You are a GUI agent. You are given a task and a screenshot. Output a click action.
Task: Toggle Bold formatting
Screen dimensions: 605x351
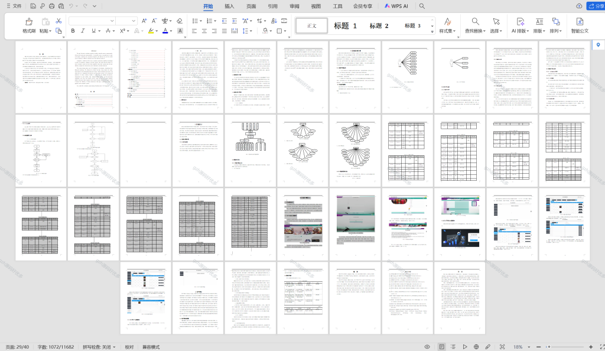pyautogui.click(x=73, y=31)
